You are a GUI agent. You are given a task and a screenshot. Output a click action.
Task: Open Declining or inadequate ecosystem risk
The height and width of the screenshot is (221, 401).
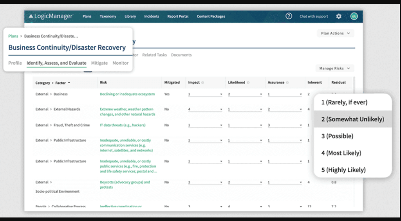click(x=127, y=94)
